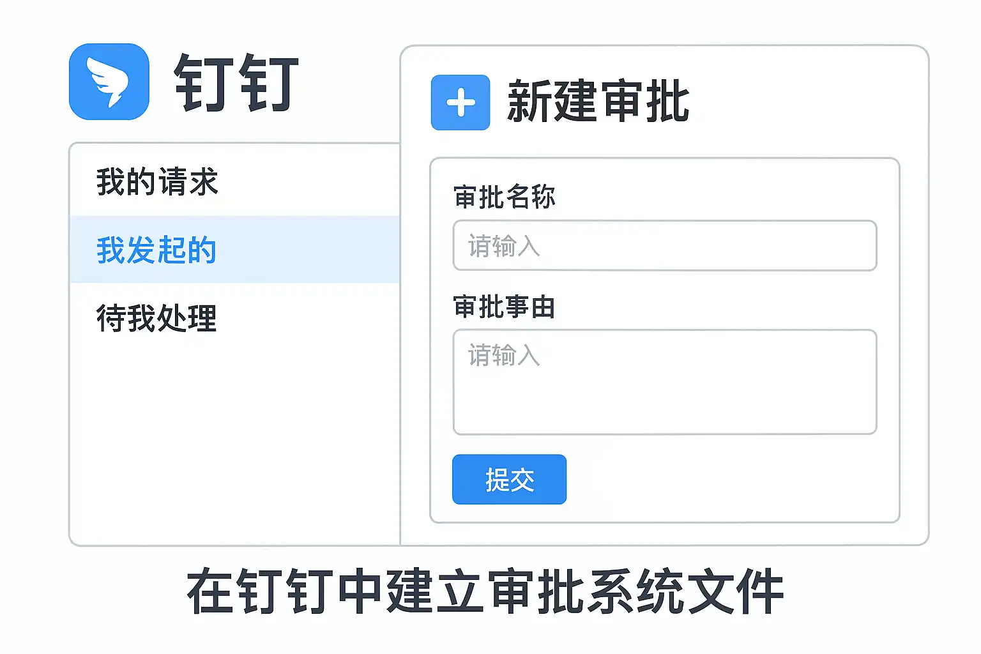The image size is (981, 654).
Task: Click blank form space right of 提交
Action: click(x=728, y=480)
